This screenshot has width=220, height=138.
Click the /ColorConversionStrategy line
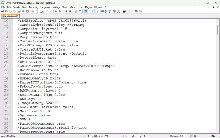click(66, 66)
